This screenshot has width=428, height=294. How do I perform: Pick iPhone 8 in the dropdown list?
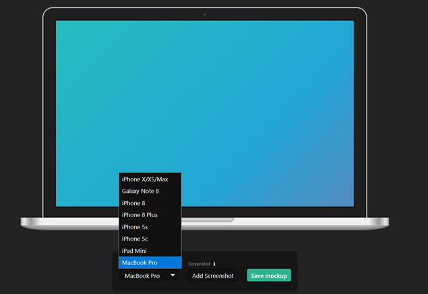point(150,203)
